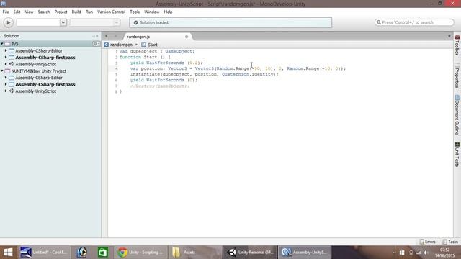
Task: Open the Assets folder taskbar window
Action: (195, 253)
